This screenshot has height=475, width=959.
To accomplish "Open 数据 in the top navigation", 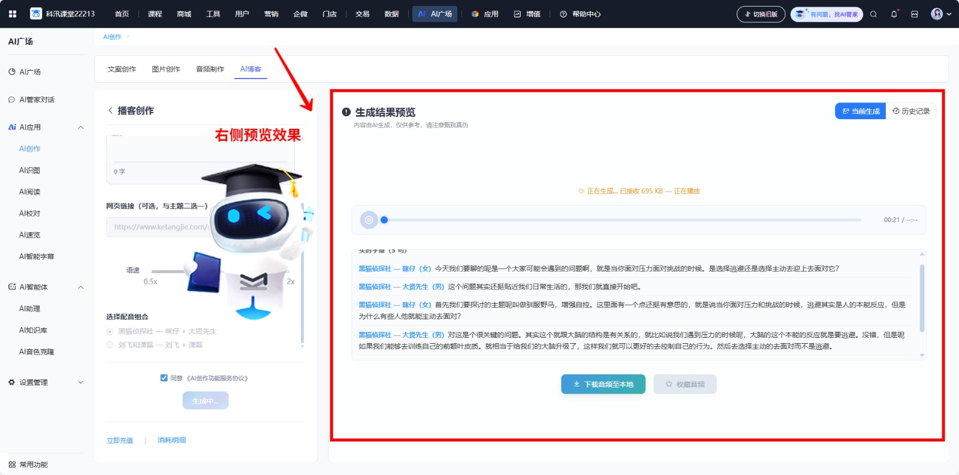I will 391,14.
